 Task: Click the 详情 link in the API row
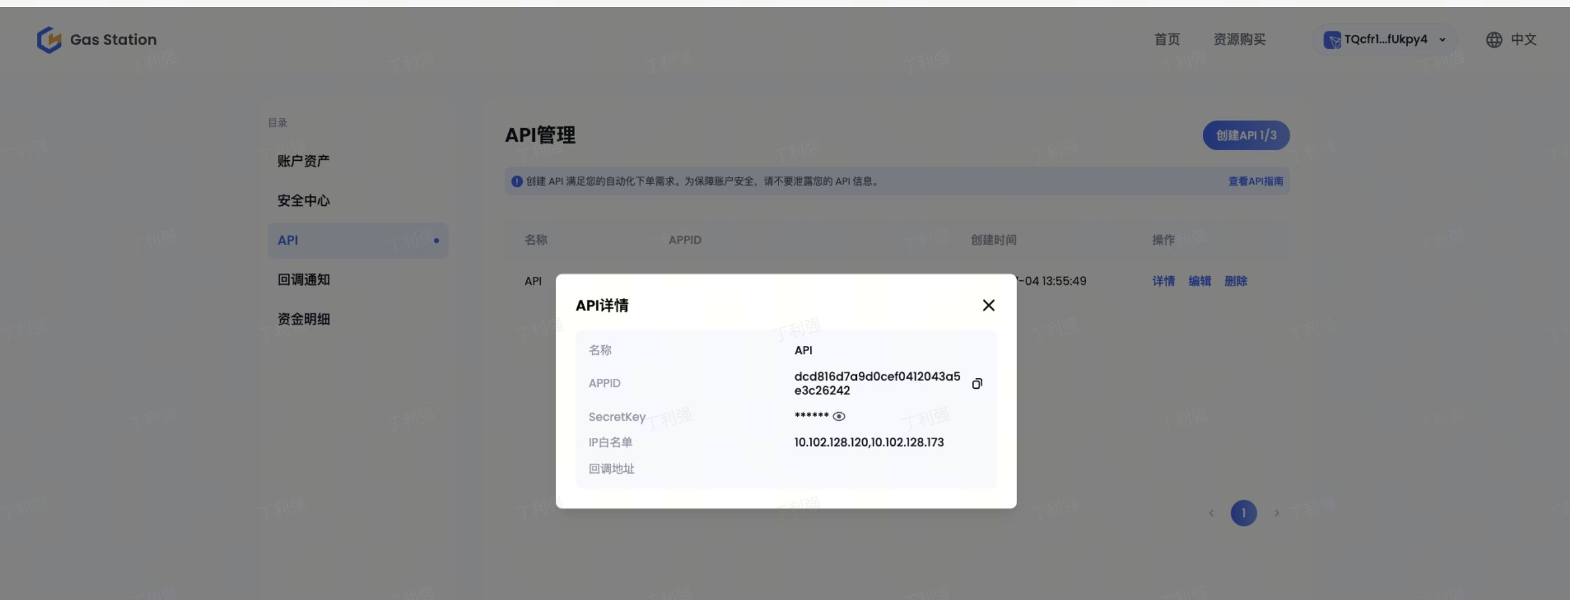tap(1163, 281)
